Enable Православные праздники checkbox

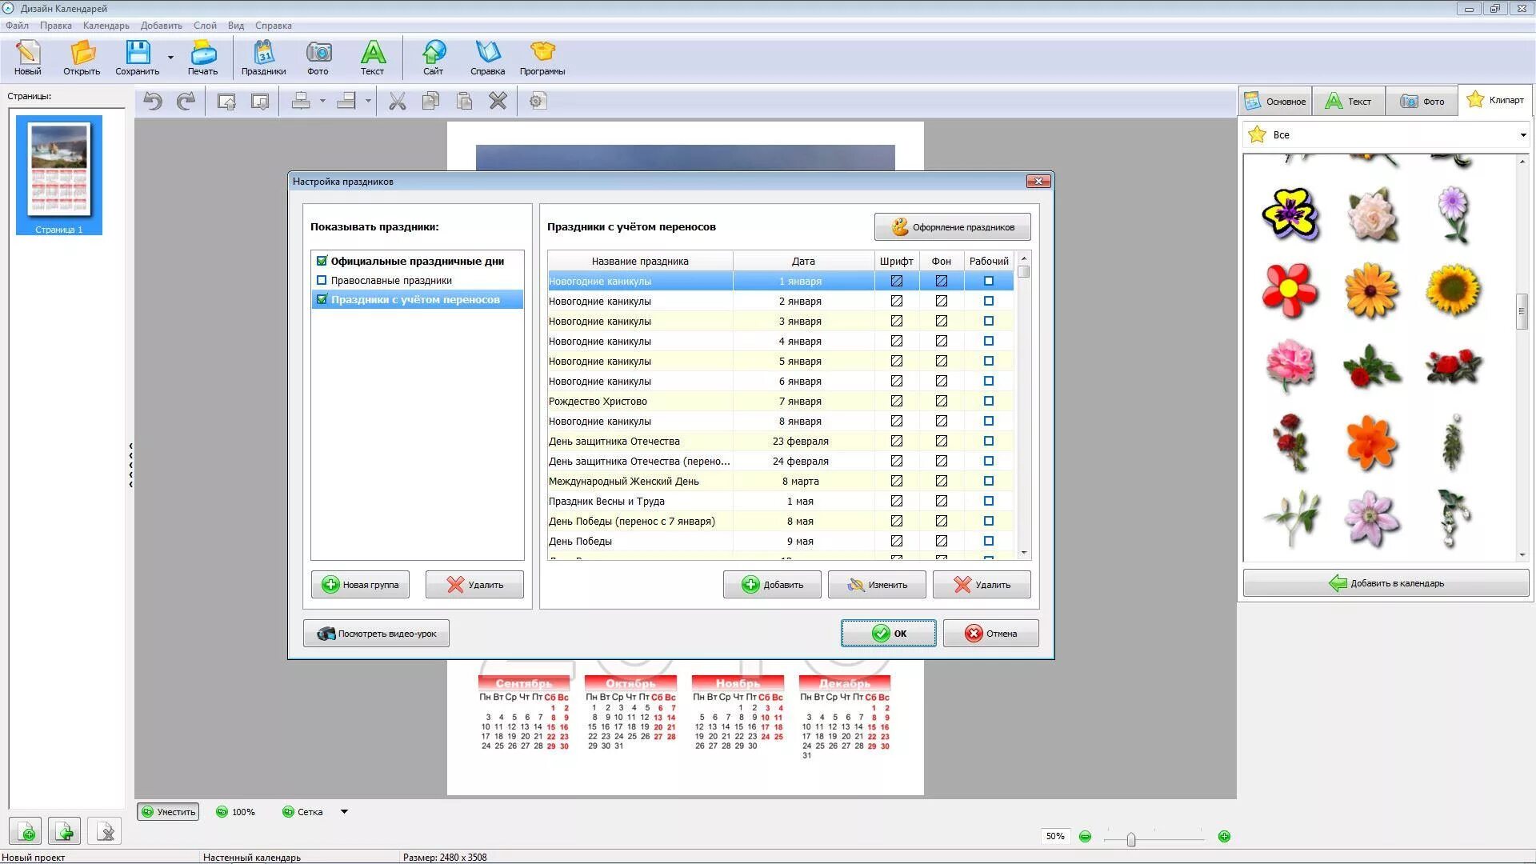point(322,280)
